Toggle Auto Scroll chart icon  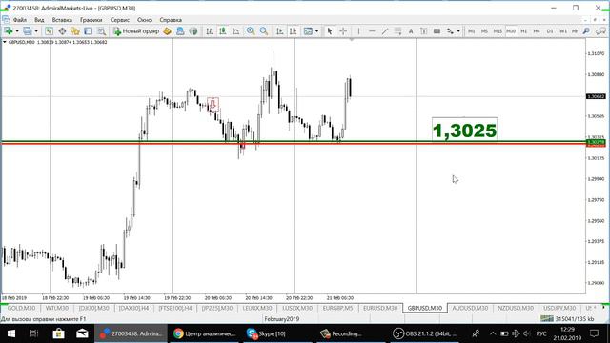(x=279, y=31)
